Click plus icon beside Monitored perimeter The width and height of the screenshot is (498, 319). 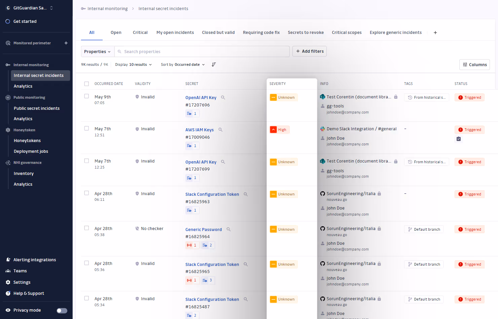pos(66,43)
